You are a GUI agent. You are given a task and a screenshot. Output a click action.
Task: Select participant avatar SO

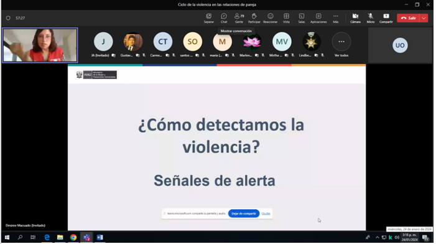[193, 42]
